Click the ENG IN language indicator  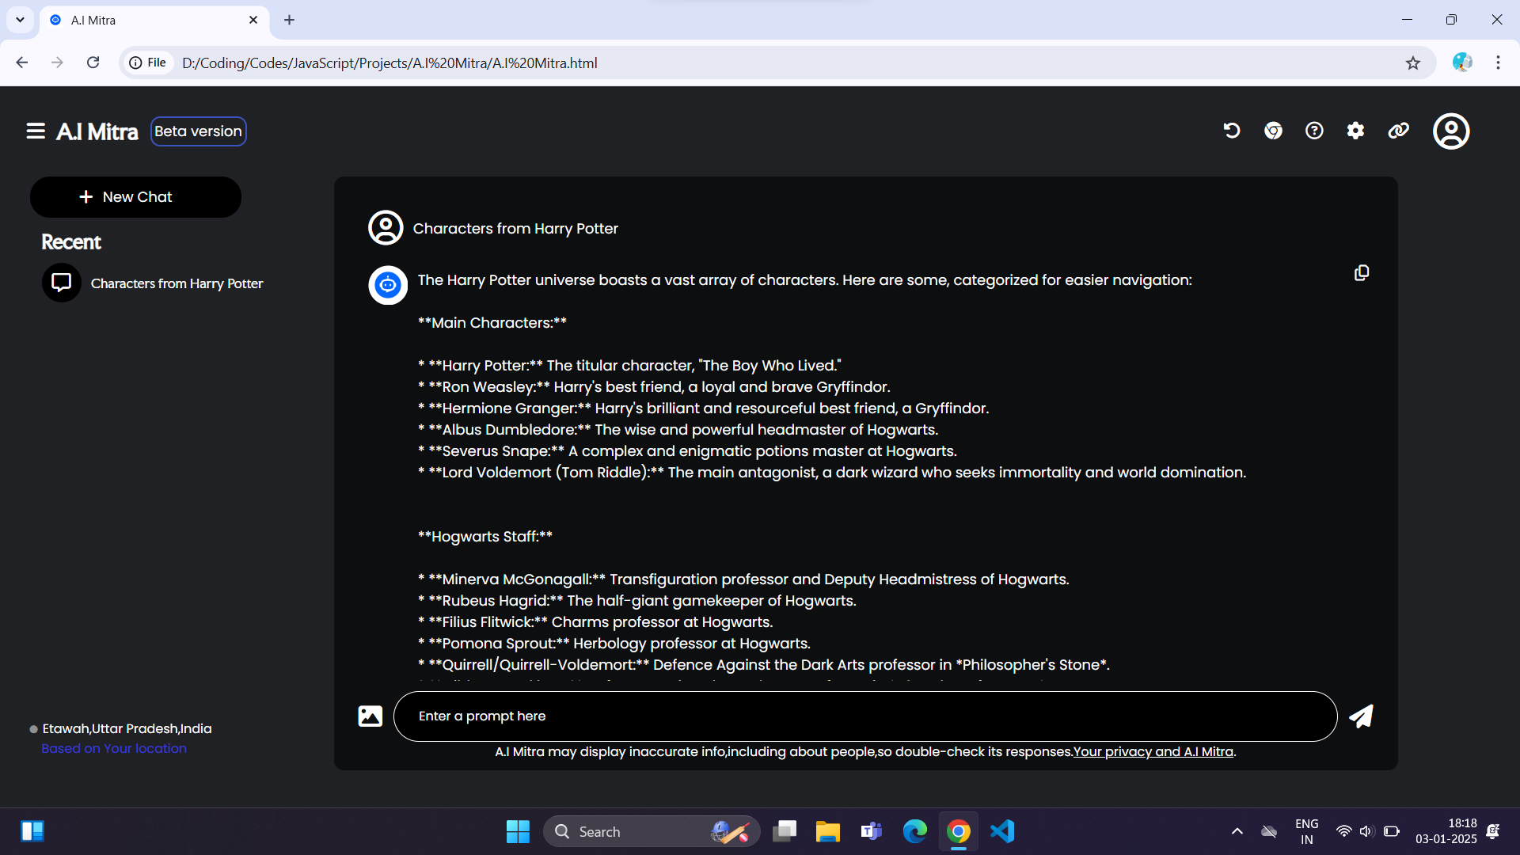1306,831
